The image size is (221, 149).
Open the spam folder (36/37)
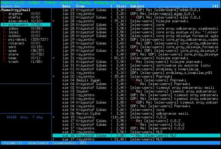26,51
